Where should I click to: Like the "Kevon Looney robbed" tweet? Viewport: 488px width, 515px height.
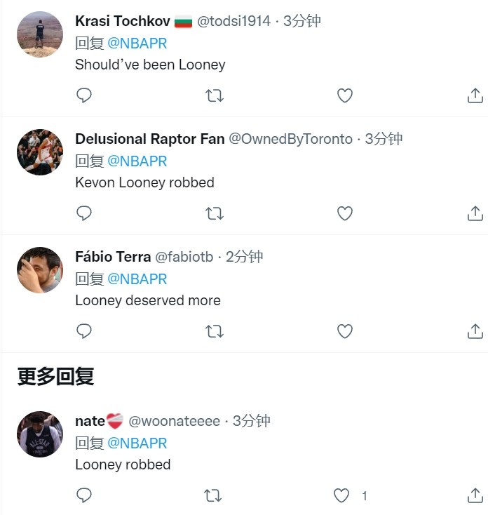(x=344, y=213)
